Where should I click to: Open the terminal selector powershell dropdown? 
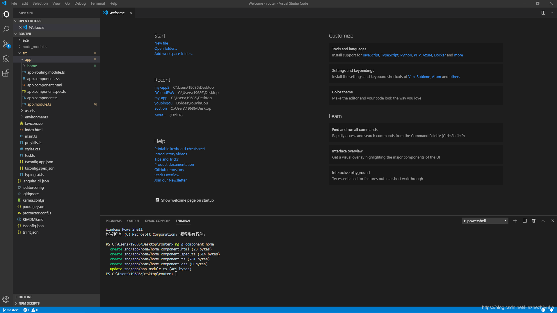pos(485,221)
